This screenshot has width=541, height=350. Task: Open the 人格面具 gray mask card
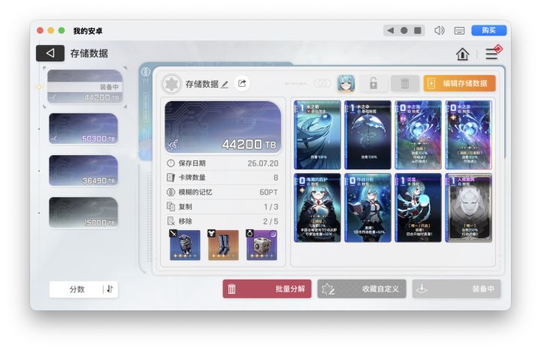click(469, 208)
